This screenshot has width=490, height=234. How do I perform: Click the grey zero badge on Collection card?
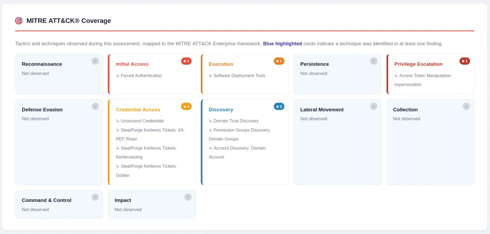467,107
